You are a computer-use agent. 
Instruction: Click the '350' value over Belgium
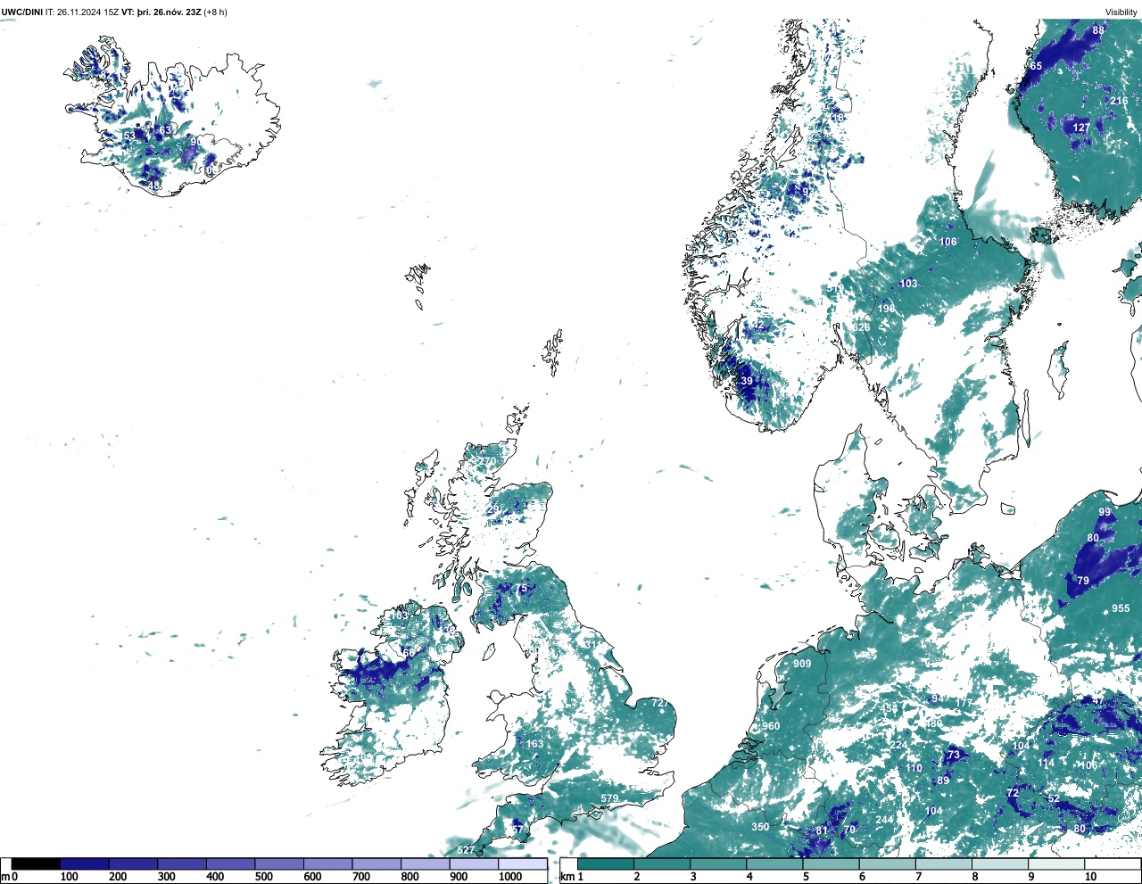click(x=760, y=827)
